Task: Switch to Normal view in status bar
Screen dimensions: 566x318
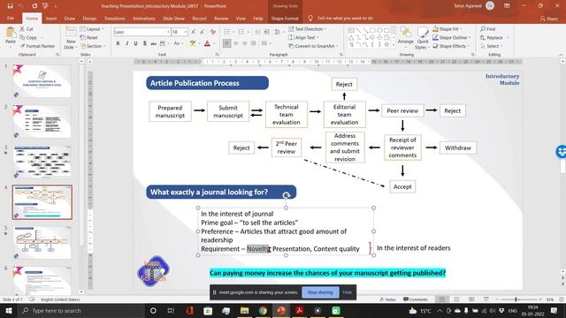Action: point(442,299)
